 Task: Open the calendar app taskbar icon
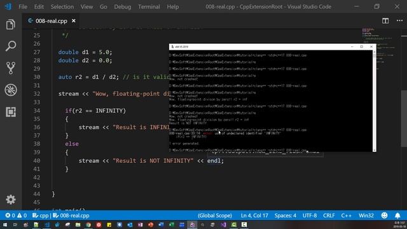pos(182,225)
